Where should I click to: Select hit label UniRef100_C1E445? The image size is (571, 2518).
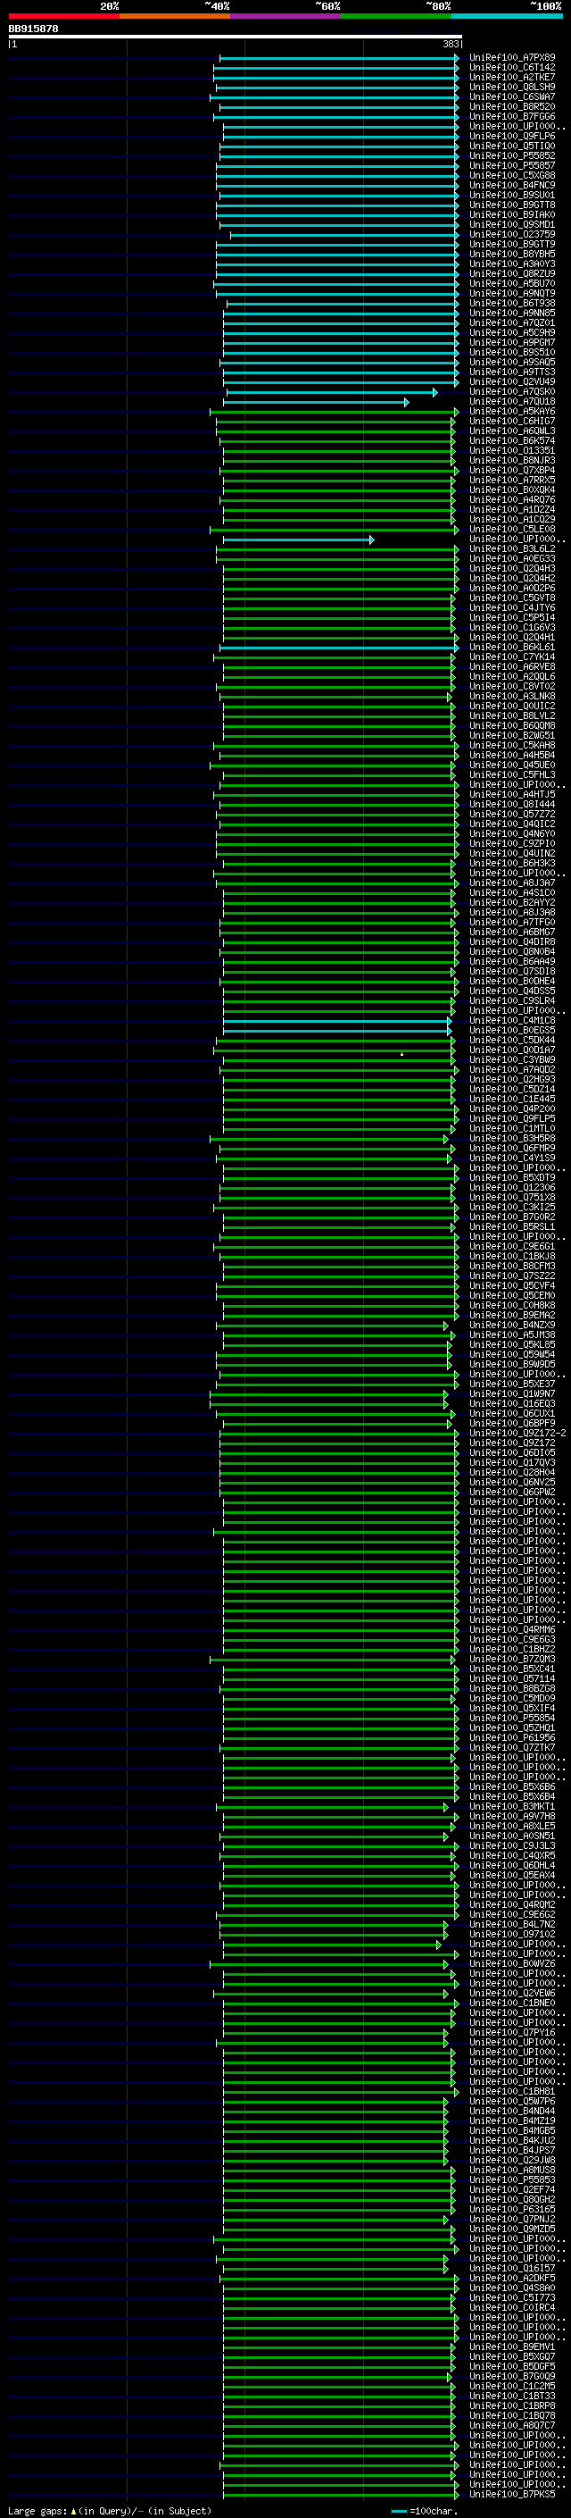(512, 1100)
